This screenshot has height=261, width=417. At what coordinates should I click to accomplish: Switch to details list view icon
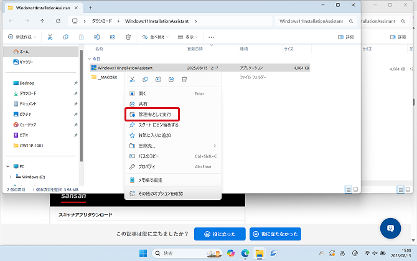(348, 190)
